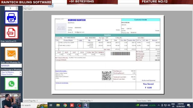Image resolution: width=193 pixels, height=108 pixels.
Task: Click Total Page No status text
Action: coord(86,101)
